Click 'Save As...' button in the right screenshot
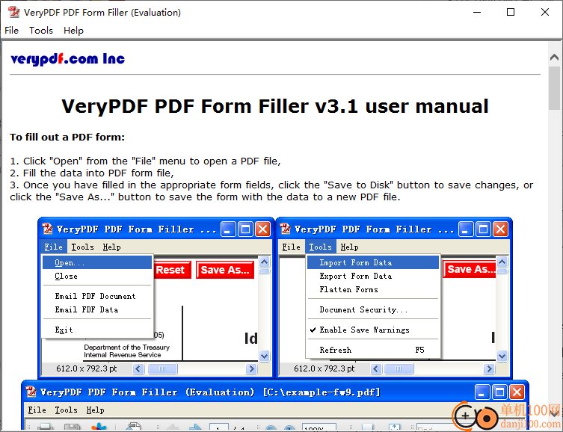 [470, 269]
